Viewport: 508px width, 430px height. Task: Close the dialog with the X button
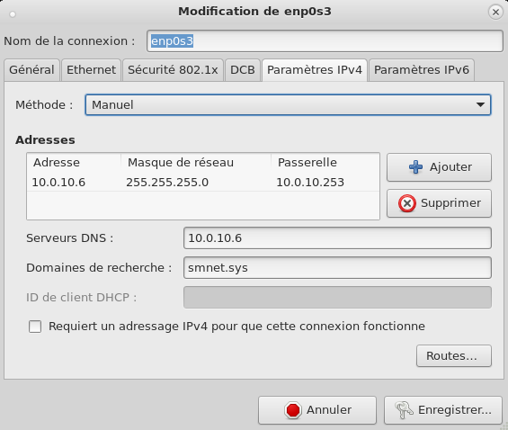[x=495, y=13]
